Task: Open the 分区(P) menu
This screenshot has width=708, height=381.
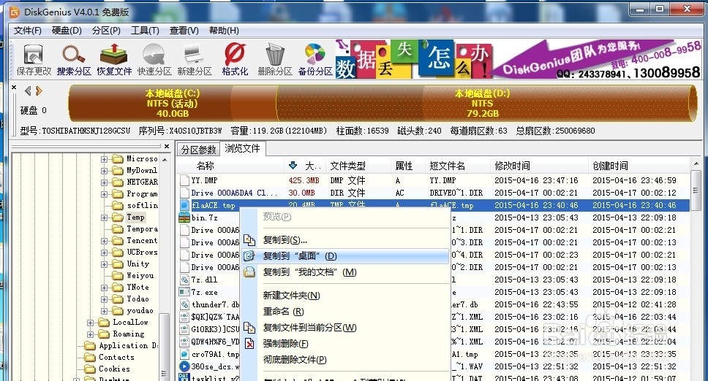Action: 106,30
